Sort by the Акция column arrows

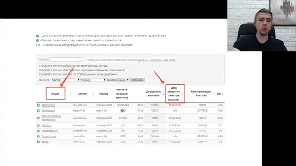click(70, 94)
